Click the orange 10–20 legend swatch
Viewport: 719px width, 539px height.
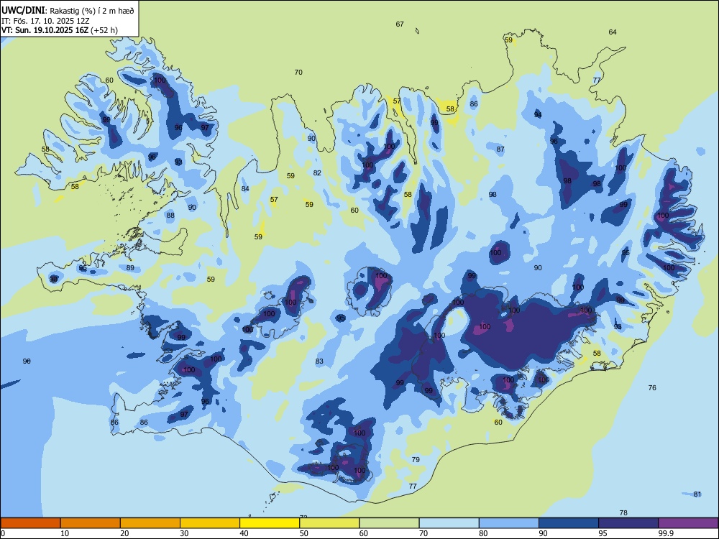(x=91, y=523)
